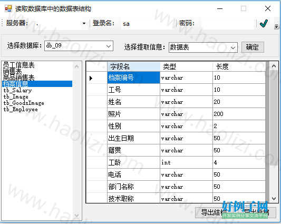
Task: Click the 字段名 column header
Action: pyautogui.click(x=133, y=66)
